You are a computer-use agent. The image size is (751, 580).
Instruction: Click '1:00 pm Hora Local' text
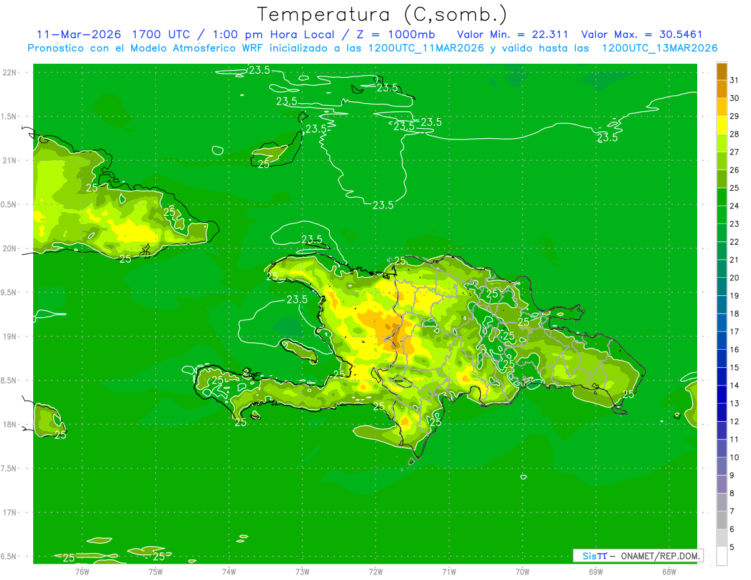272,34
